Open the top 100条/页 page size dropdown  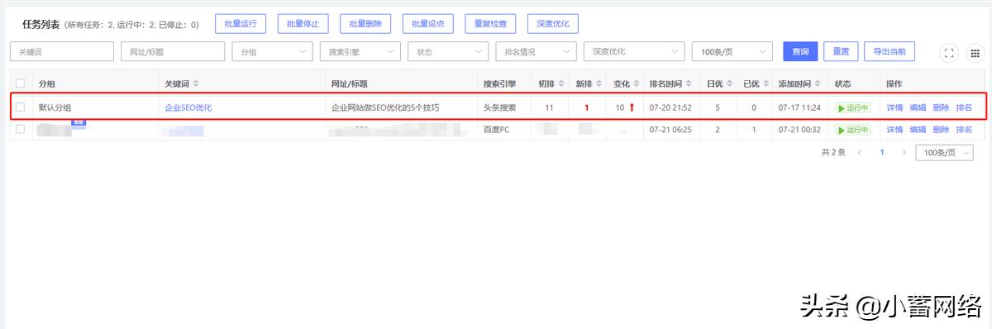point(732,51)
